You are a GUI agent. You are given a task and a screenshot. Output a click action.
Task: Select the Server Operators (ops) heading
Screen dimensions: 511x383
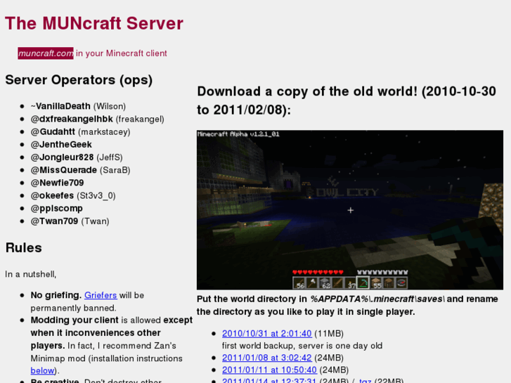(79, 80)
